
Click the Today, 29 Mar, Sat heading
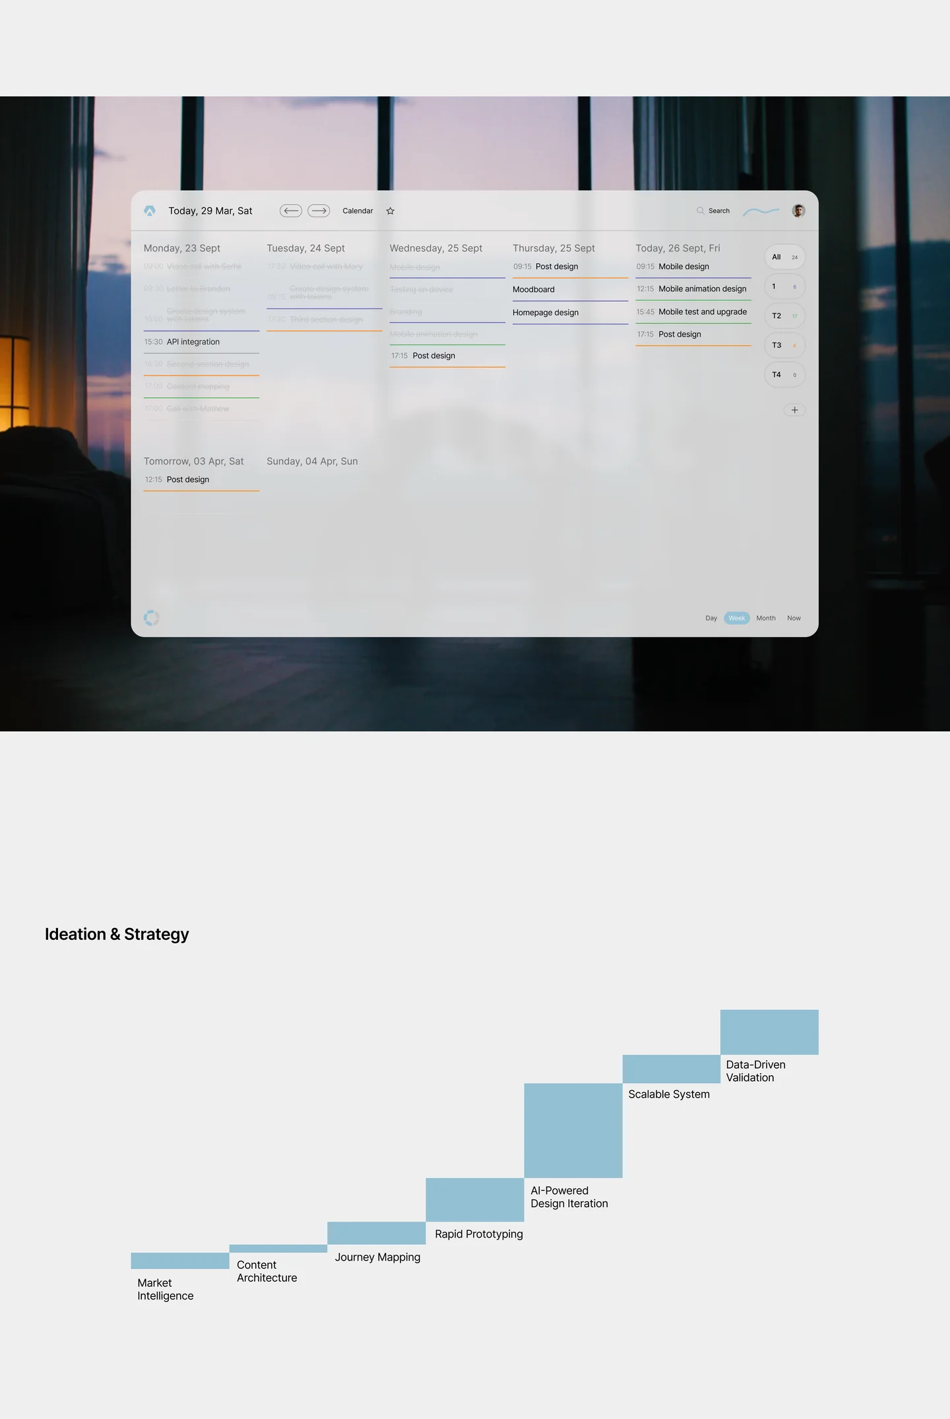(x=210, y=211)
